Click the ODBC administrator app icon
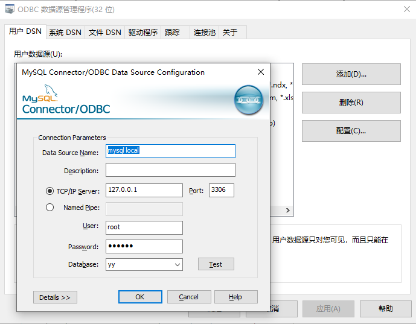The image size is (416, 324). point(10,9)
